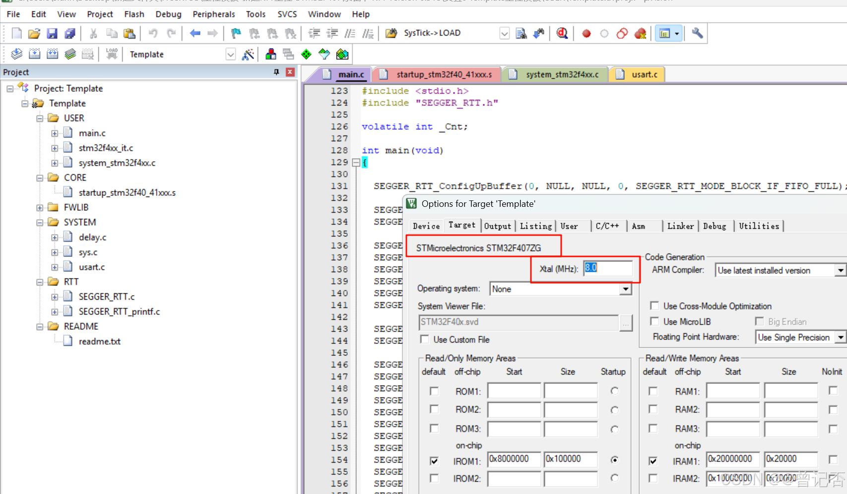Collapse the USER folder in project tree

[x=40, y=119]
